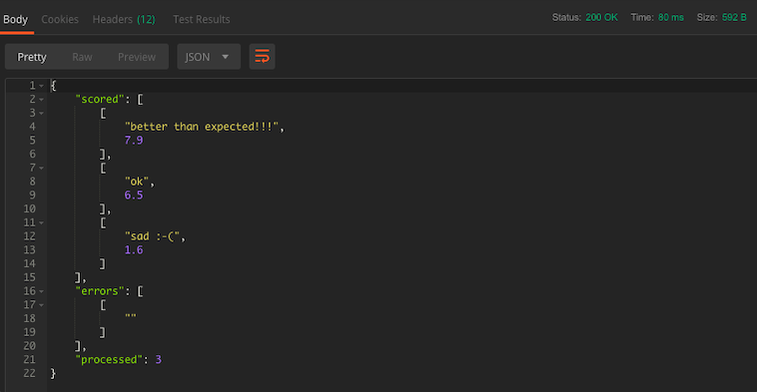Open the Headers (12) tab
Viewport: 757px width, 392px height.
(x=124, y=19)
